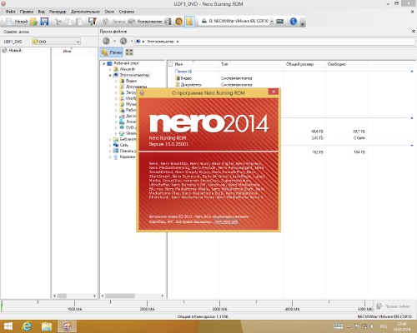Open the Файл menu
This screenshot has width=417, height=333.
coord(10,12)
